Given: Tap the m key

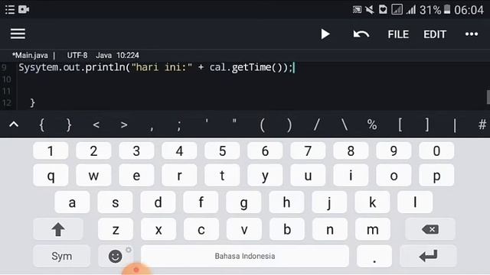Looking at the screenshot, I should pyautogui.click(x=373, y=229).
